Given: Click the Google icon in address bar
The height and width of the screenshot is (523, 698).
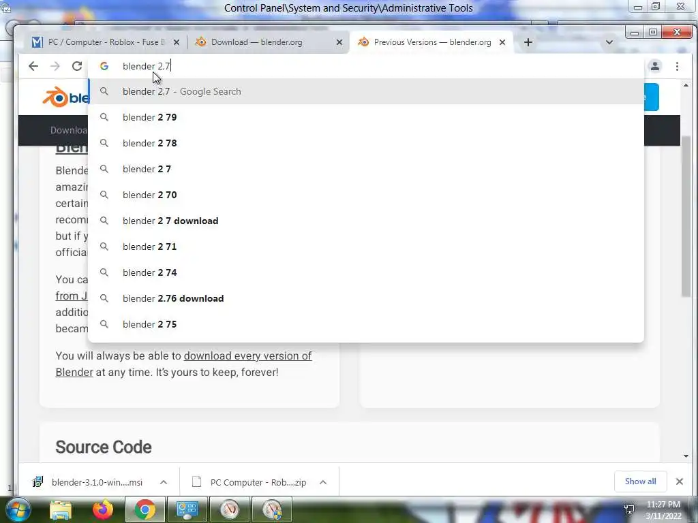Looking at the screenshot, I should [x=104, y=66].
